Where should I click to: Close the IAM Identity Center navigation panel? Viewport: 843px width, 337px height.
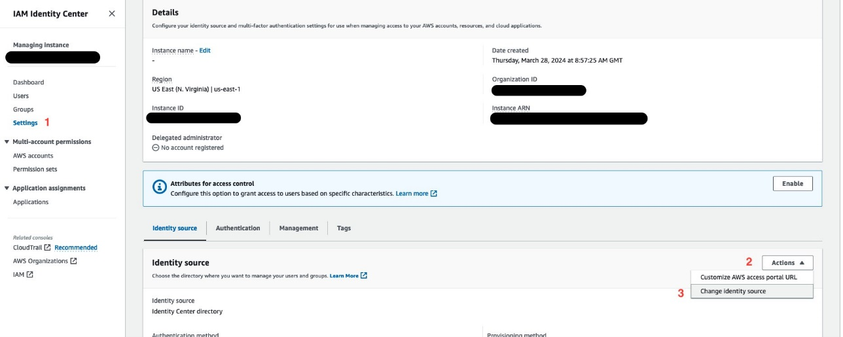(x=112, y=14)
